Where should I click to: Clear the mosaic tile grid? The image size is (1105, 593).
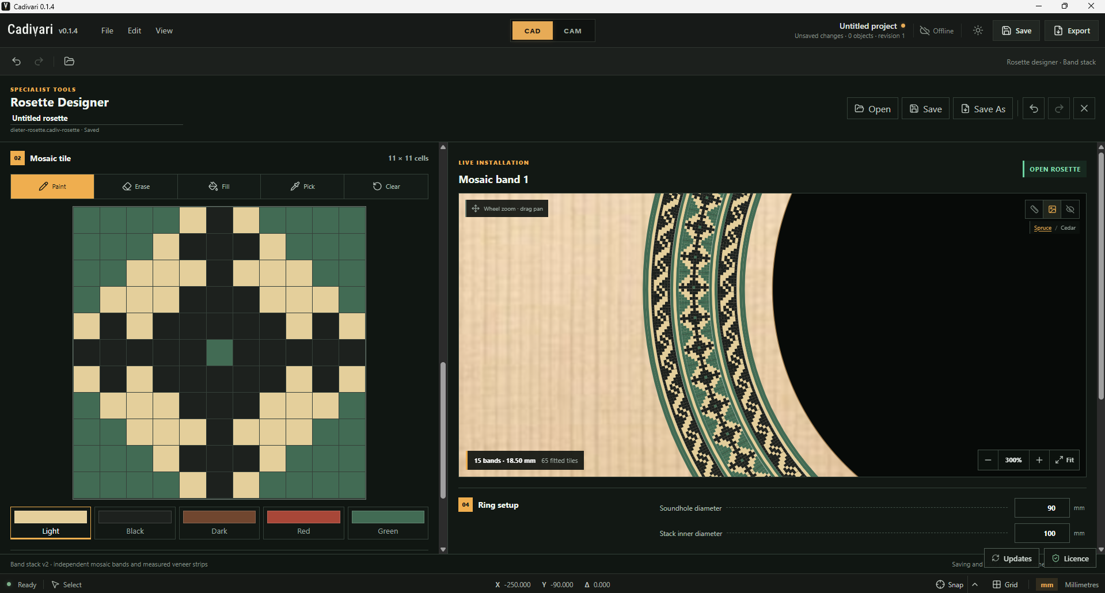click(x=386, y=187)
